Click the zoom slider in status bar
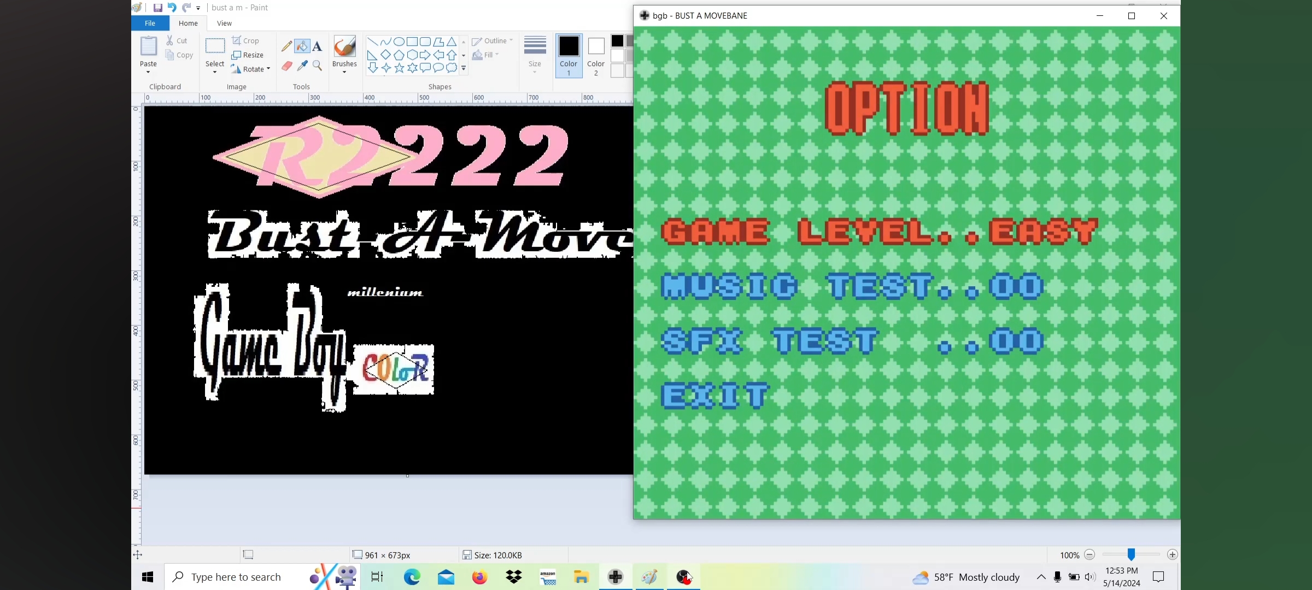The height and width of the screenshot is (590, 1312). 1131,554
